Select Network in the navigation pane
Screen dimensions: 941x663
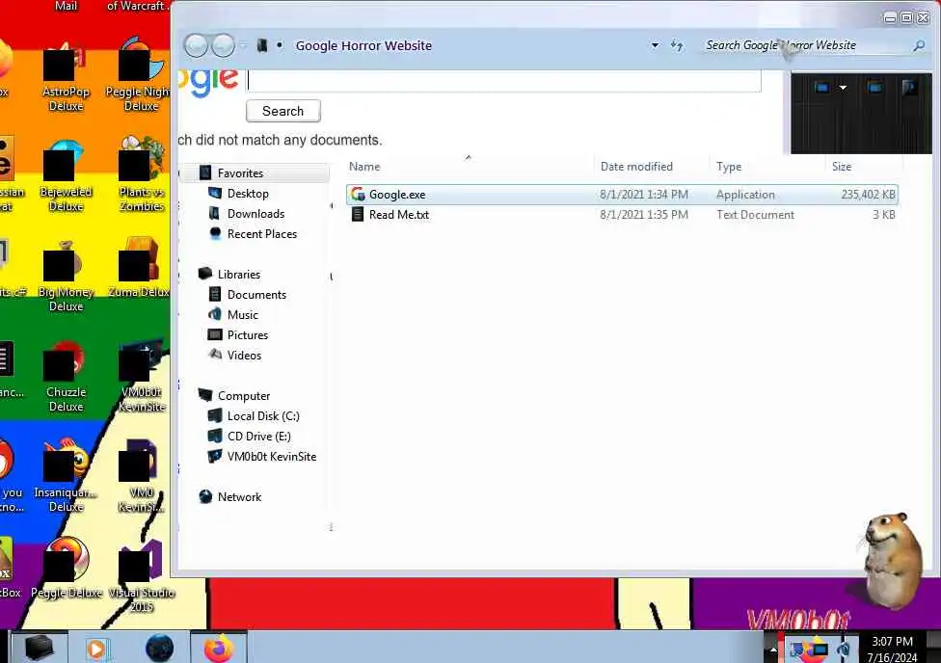click(239, 497)
